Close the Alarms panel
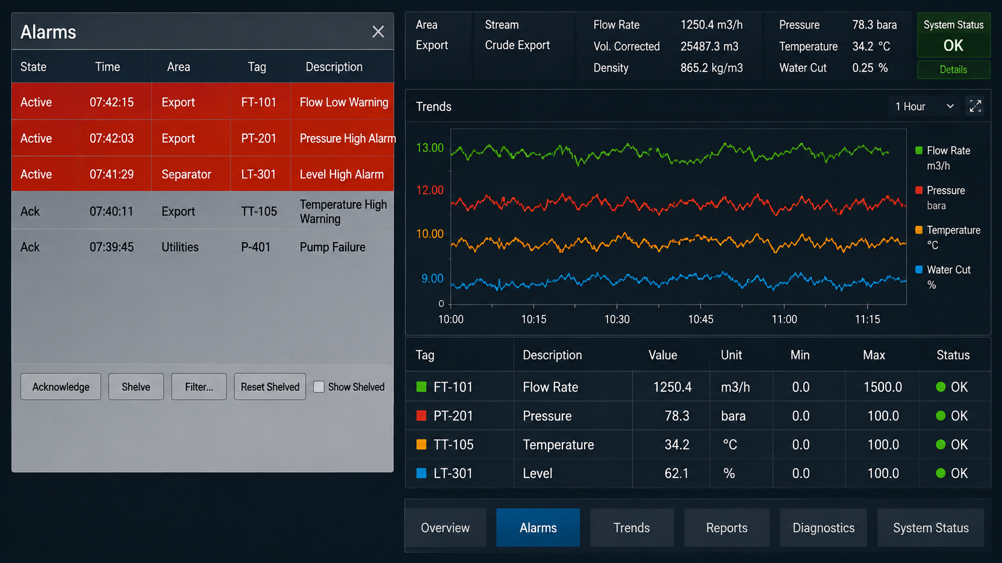This screenshot has width=1002, height=563. click(x=378, y=32)
